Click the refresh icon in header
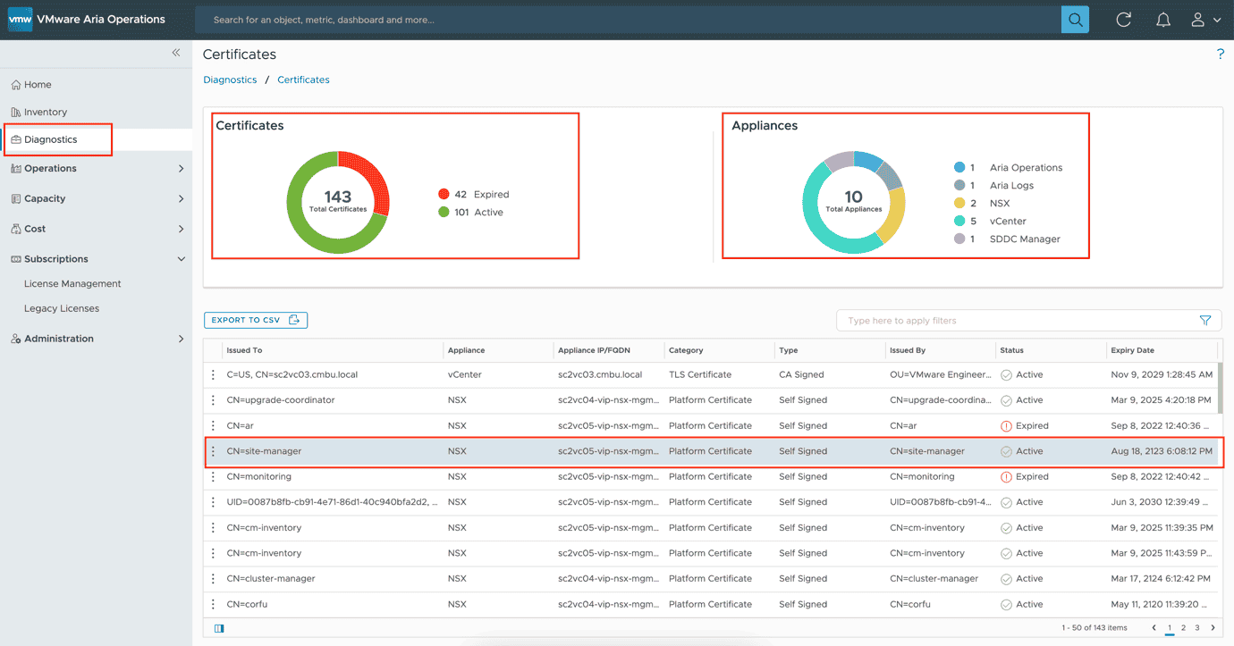The image size is (1234, 646). point(1124,20)
